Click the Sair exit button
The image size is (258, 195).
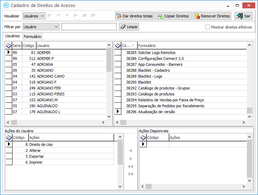[243, 16]
